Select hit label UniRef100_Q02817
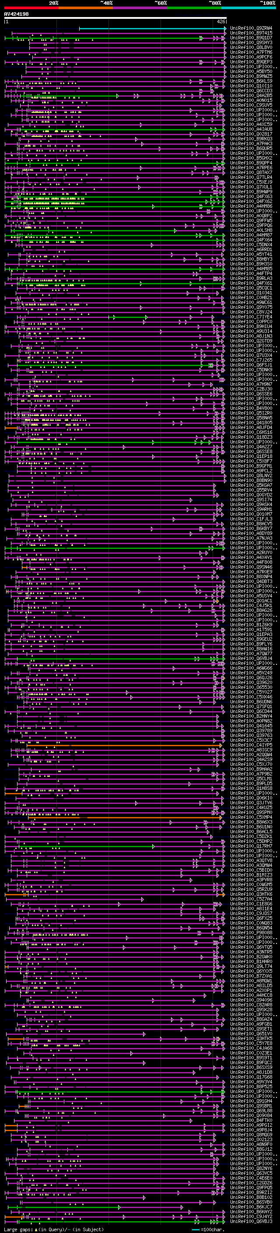This screenshot has width=280, height=1233. coord(251,134)
